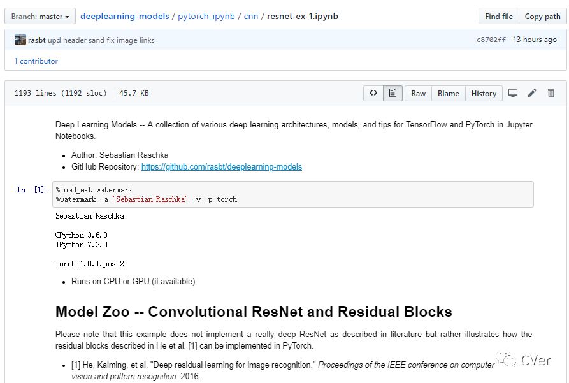Display the source blob view
Screen dimensions: 569x383
pos(373,93)
